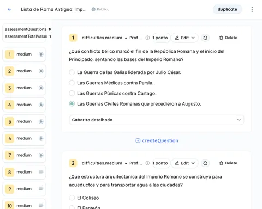Open the Edit dropdown for question 1

tap(184, 38)
